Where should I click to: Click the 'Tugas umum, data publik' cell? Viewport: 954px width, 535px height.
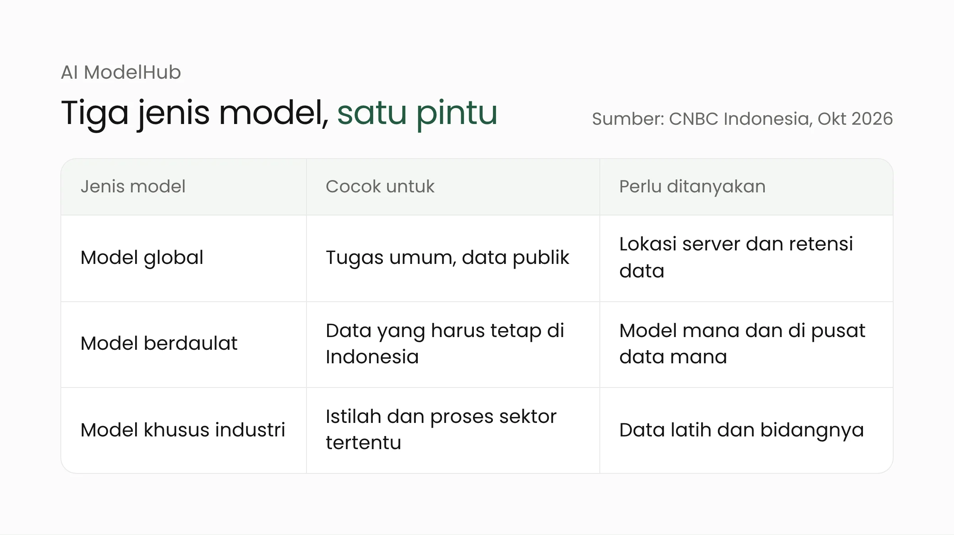[453, 258]
